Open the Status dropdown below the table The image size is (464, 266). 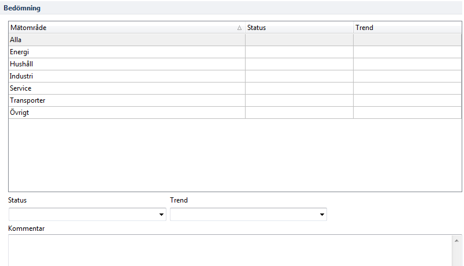click(82, 215)
